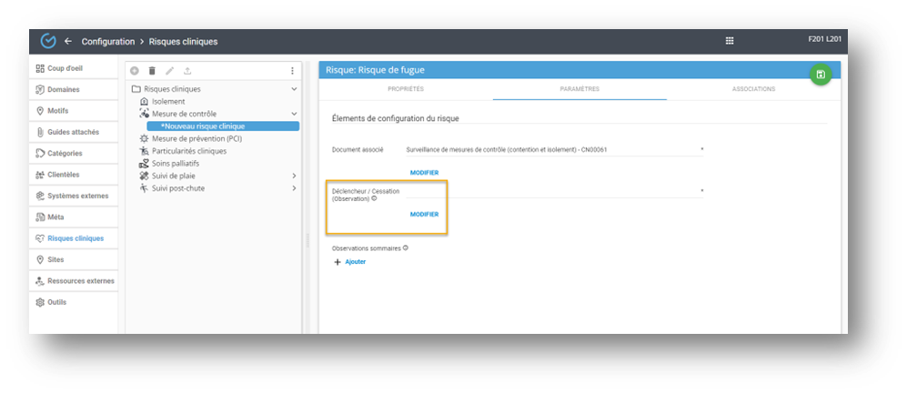Click the upload icon in tree toolbar
907x393 pixels.
click(187, 70)
